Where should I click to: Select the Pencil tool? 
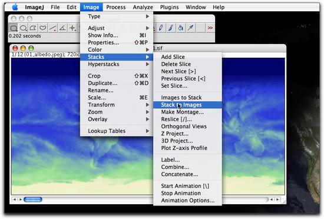(161, 28)
